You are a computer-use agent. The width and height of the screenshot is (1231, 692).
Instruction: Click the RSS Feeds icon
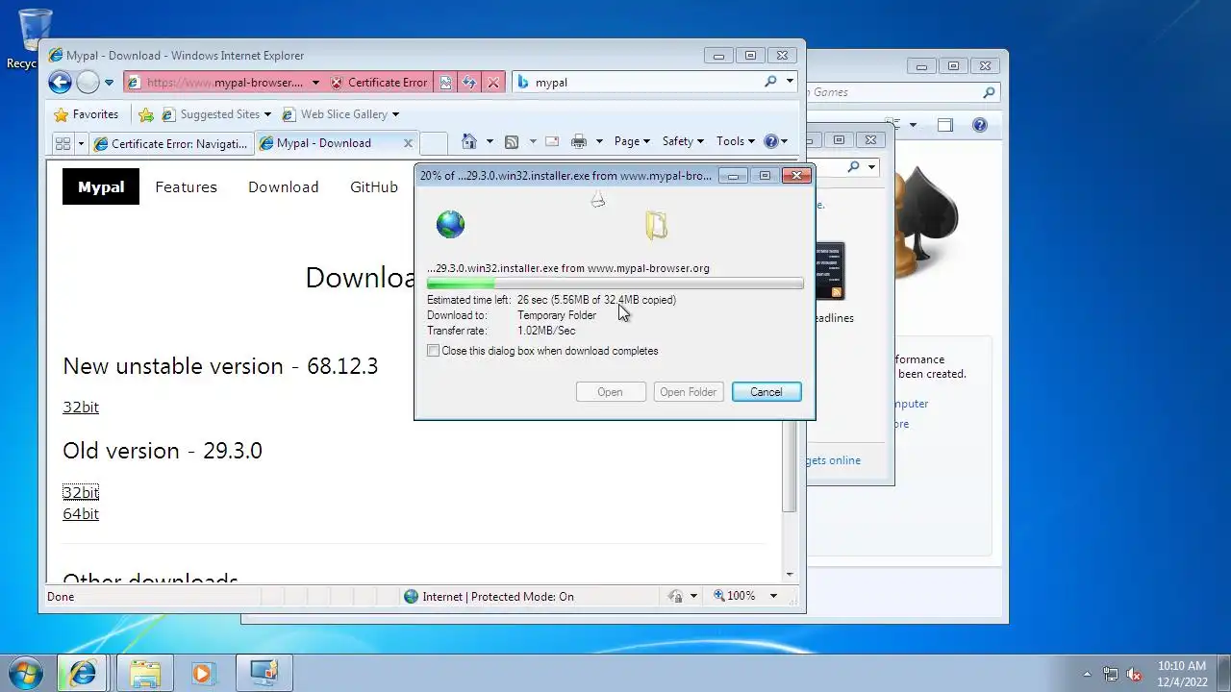512,141
